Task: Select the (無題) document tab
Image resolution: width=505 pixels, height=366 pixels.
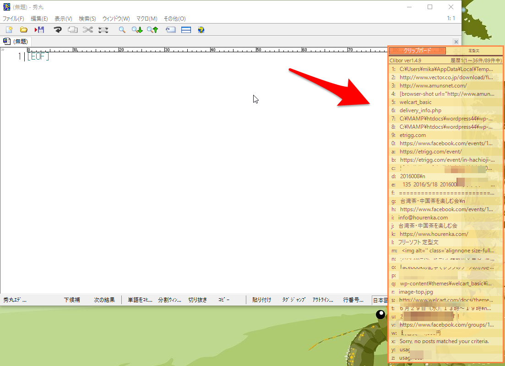Action: [16, 42]
